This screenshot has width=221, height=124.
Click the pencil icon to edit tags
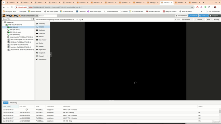tap(83, 20)
